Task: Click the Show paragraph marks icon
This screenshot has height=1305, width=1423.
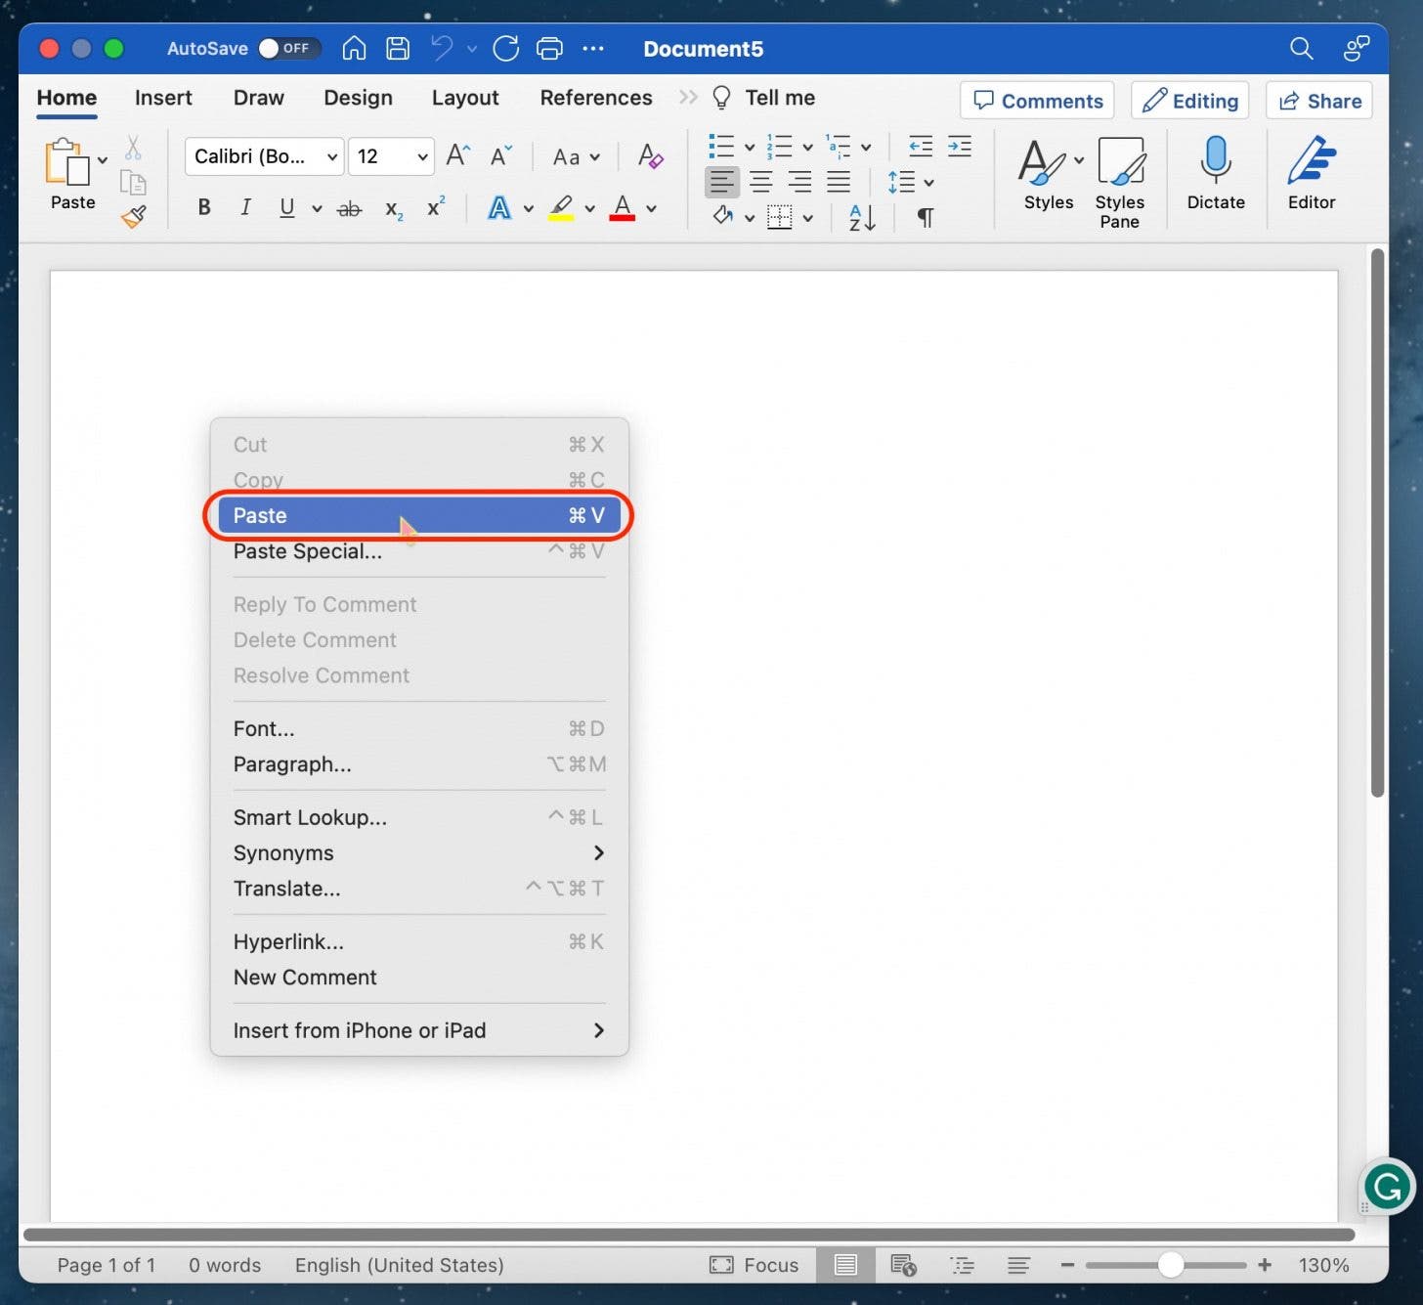Action: (925, 217)
